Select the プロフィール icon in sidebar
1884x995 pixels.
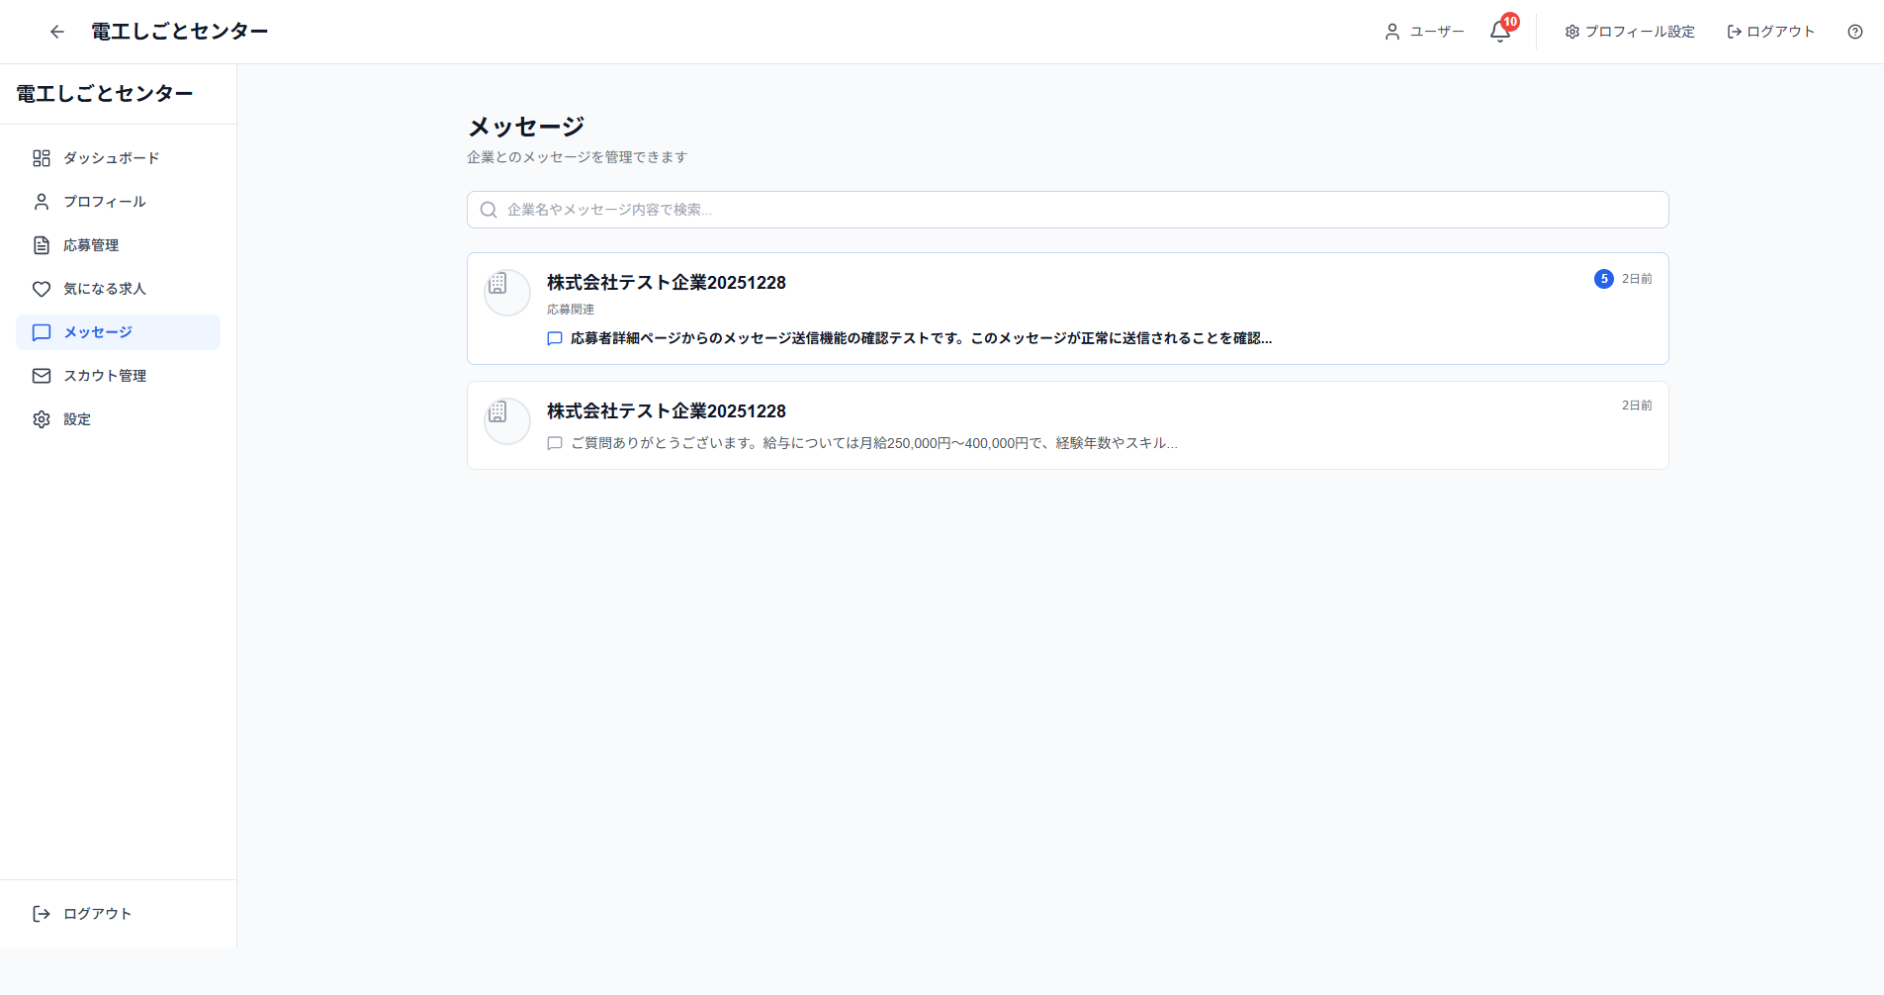click(41, 201)
